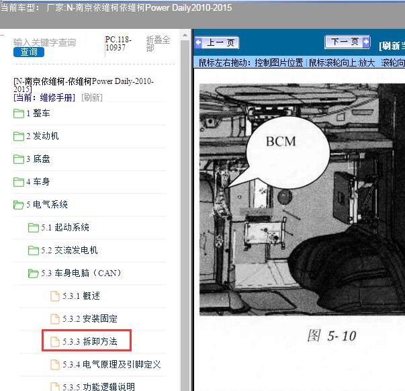Image resolution: width=405 pixels, height=391 pixels.
Task: Click the 2 发动机 folder icon
Action: point(19,136)
